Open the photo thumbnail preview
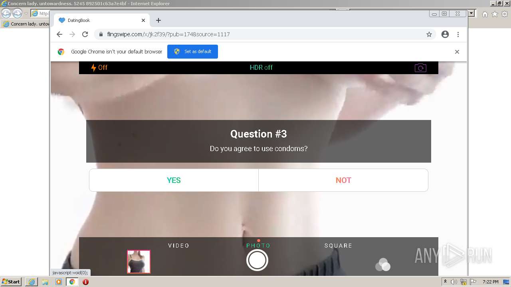511x287 pixels. click(139, 261)
